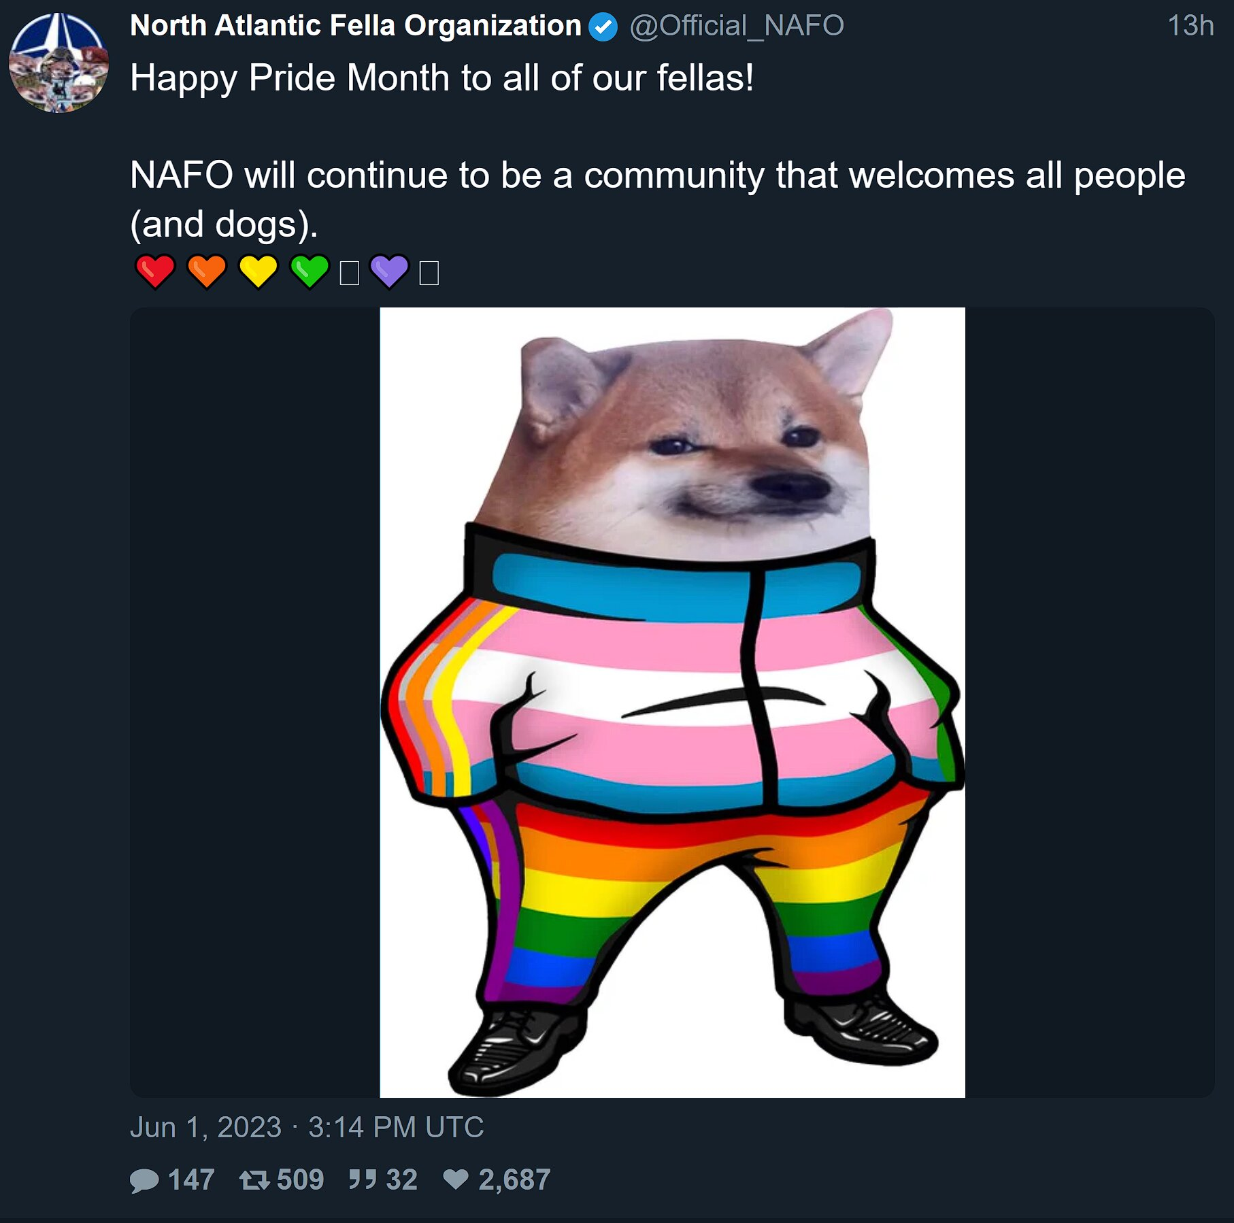View the 32 quotes count
Viewport: 1234px width, 1223px height.
pyautogui.click(x=401, y=1180)
